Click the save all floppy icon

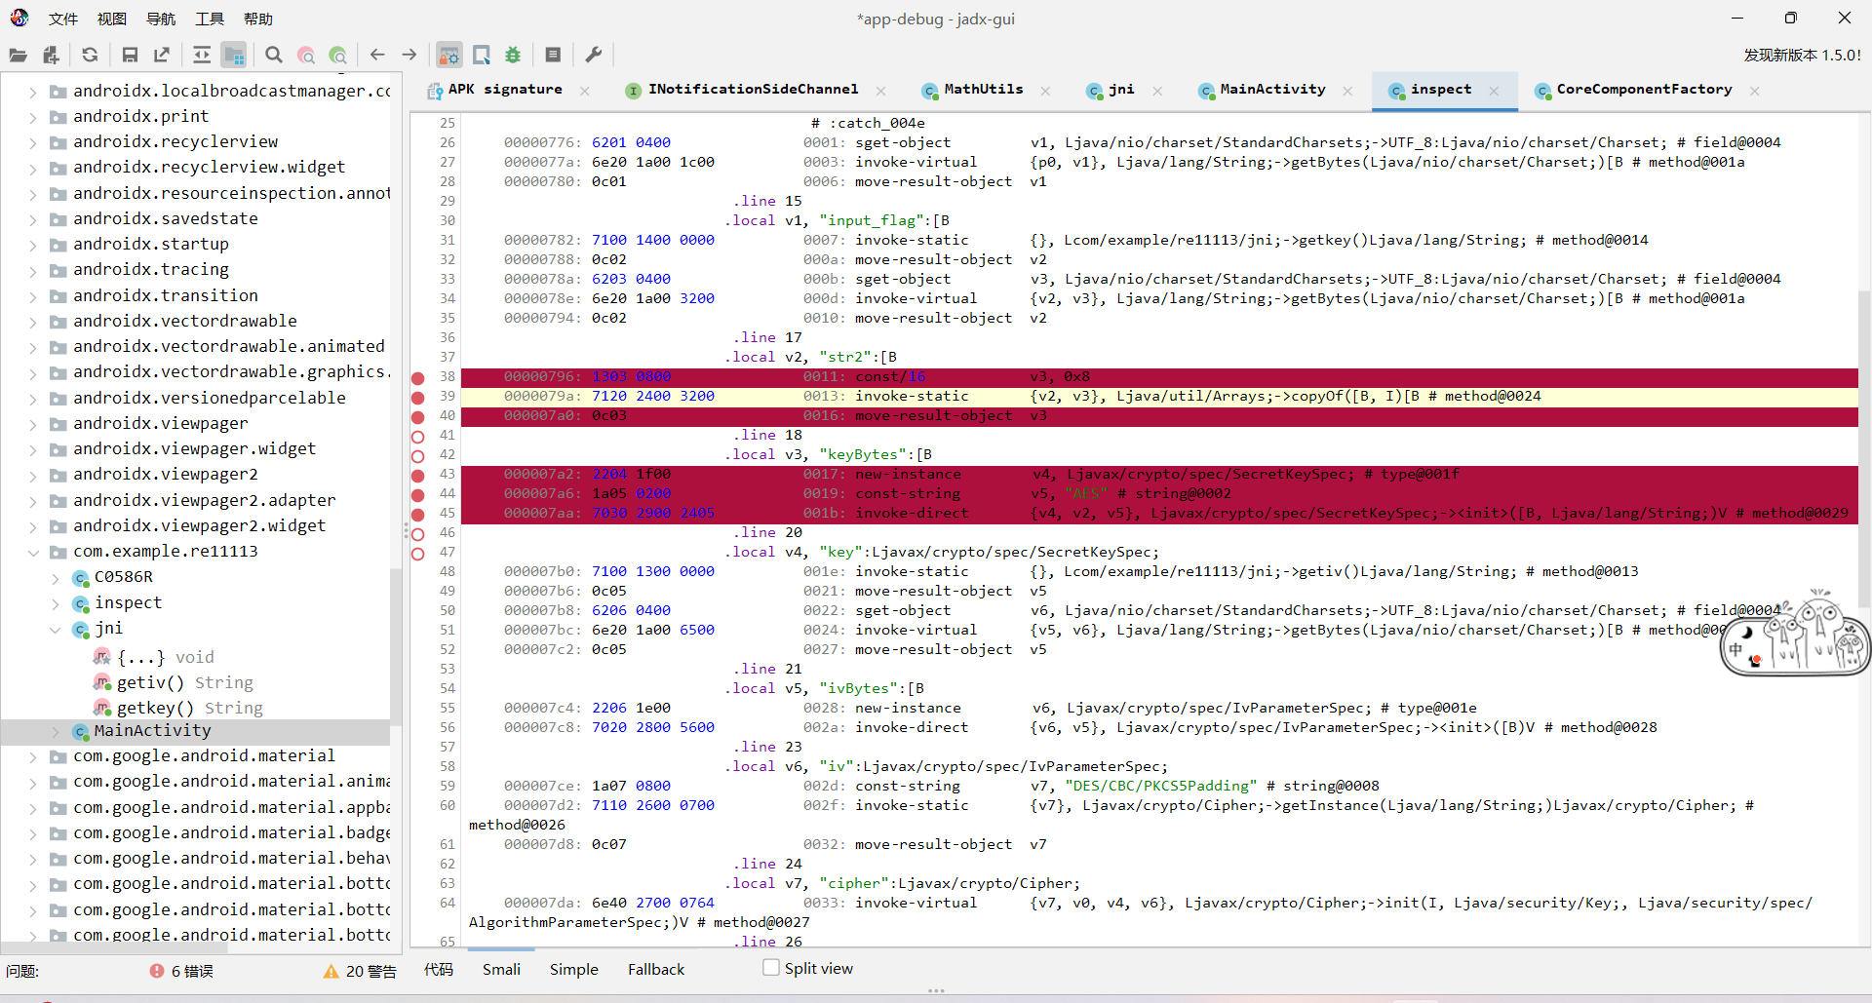click(x=130, y=55)
